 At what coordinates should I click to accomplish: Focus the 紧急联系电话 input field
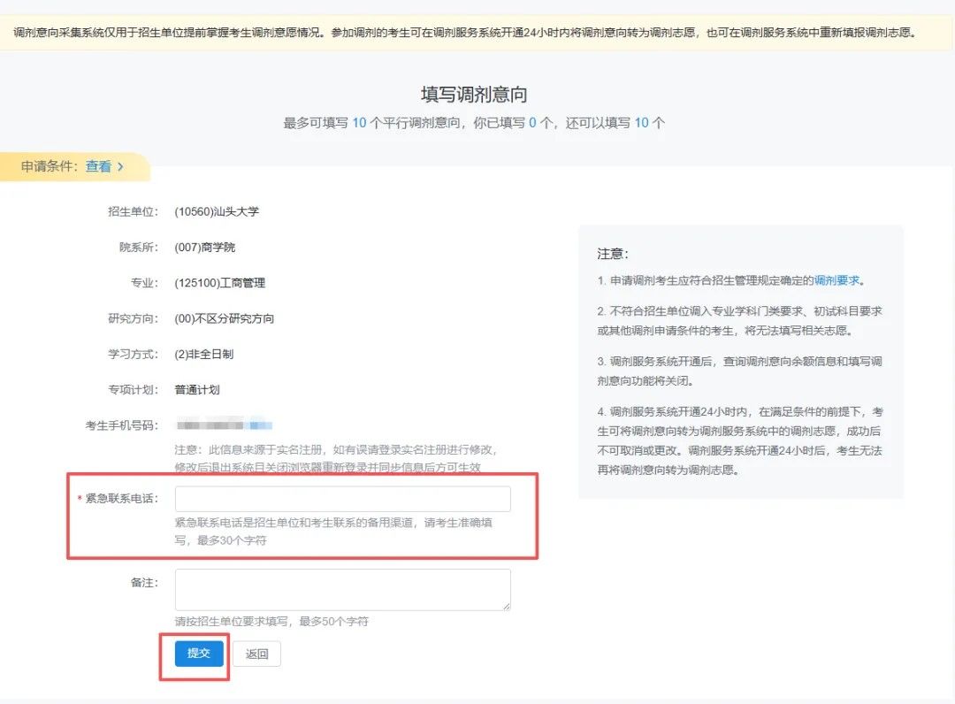[x=342, y=499]
